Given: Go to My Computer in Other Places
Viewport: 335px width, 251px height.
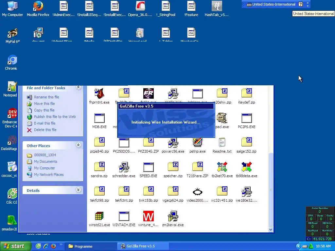Looking at the screenshot, I should click(x=44, y=168).
